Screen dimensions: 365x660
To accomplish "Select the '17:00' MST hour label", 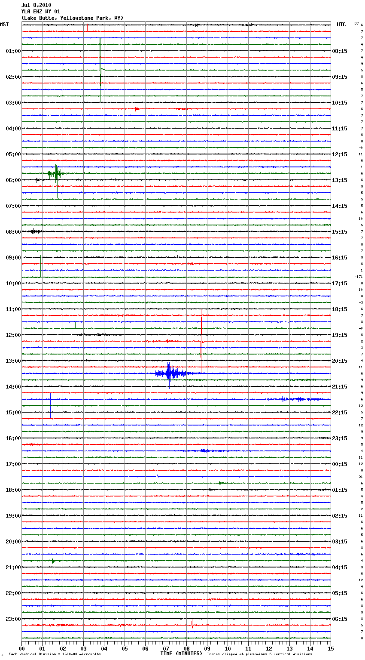I will tap(13, 464).
